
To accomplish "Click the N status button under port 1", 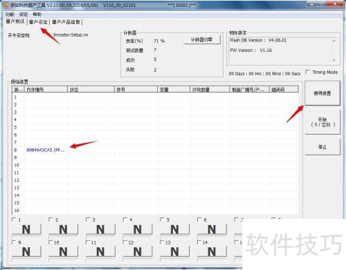I will [26, 229].
